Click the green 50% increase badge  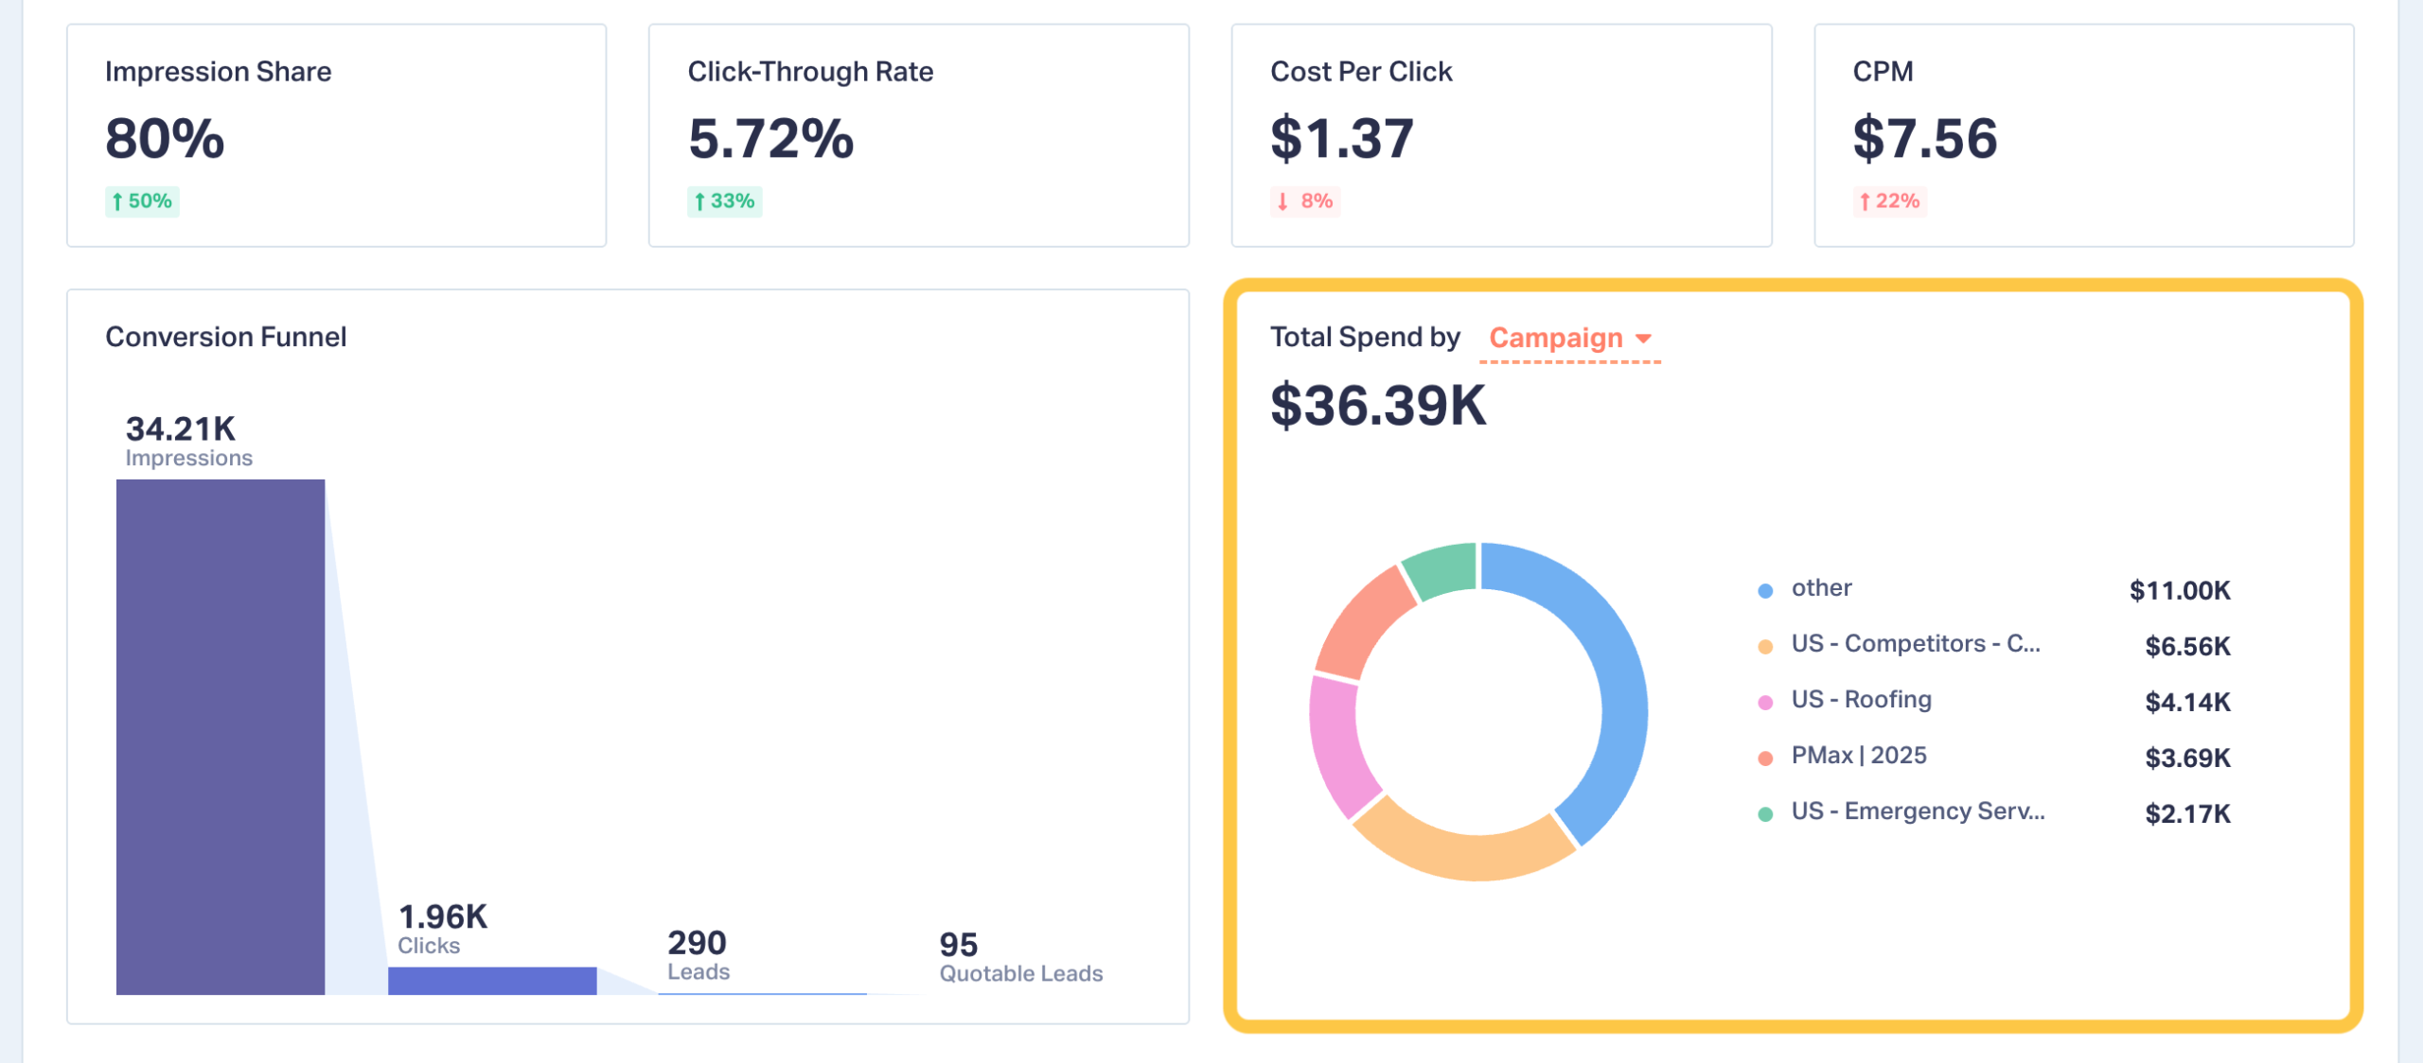(142, 201)
